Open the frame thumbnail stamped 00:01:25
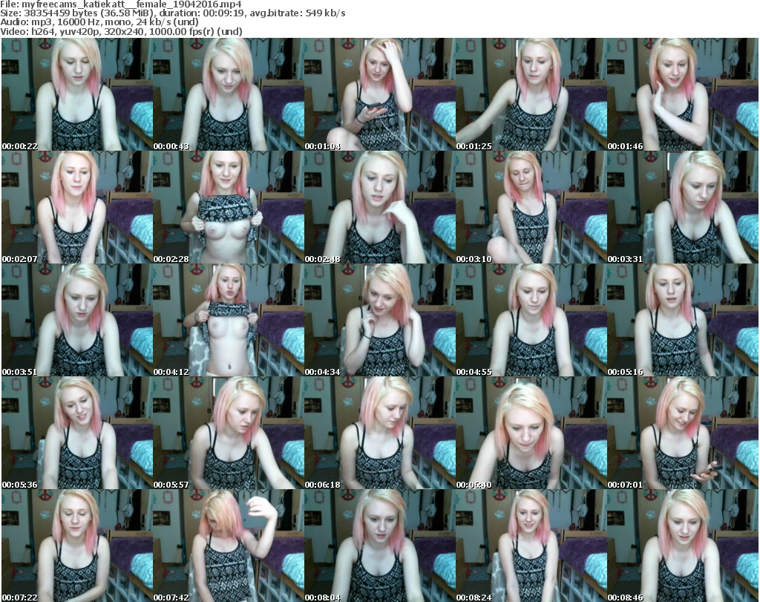 531,94
